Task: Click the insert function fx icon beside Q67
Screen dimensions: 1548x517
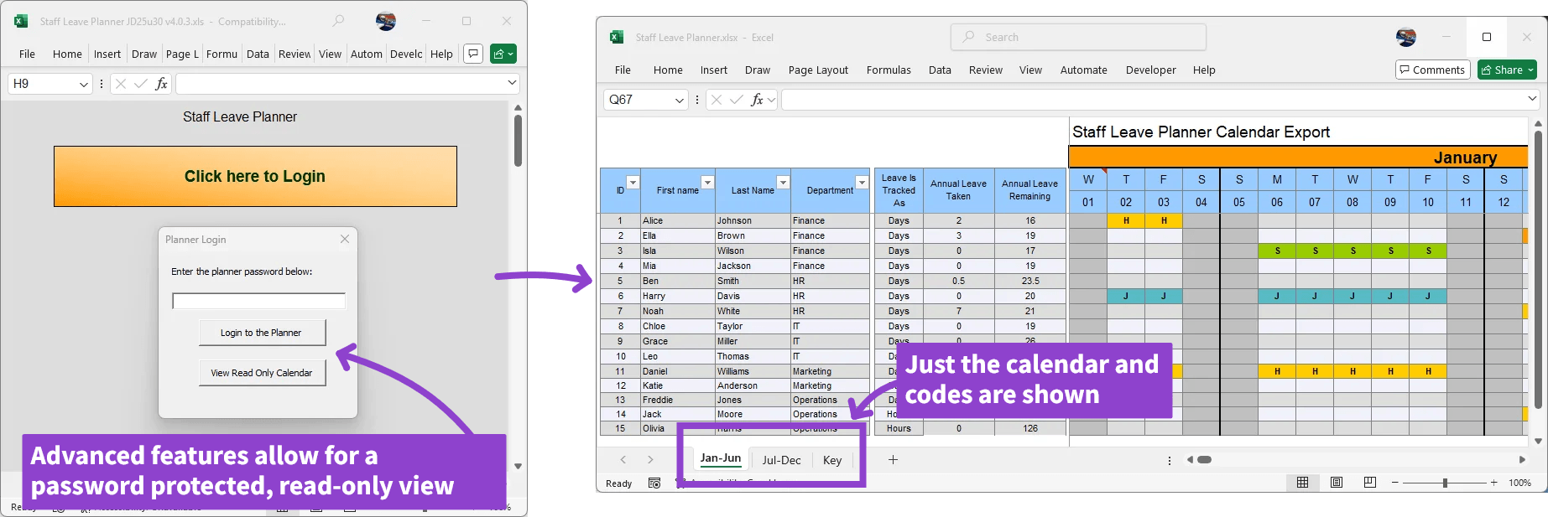Action: pos(758,100)
